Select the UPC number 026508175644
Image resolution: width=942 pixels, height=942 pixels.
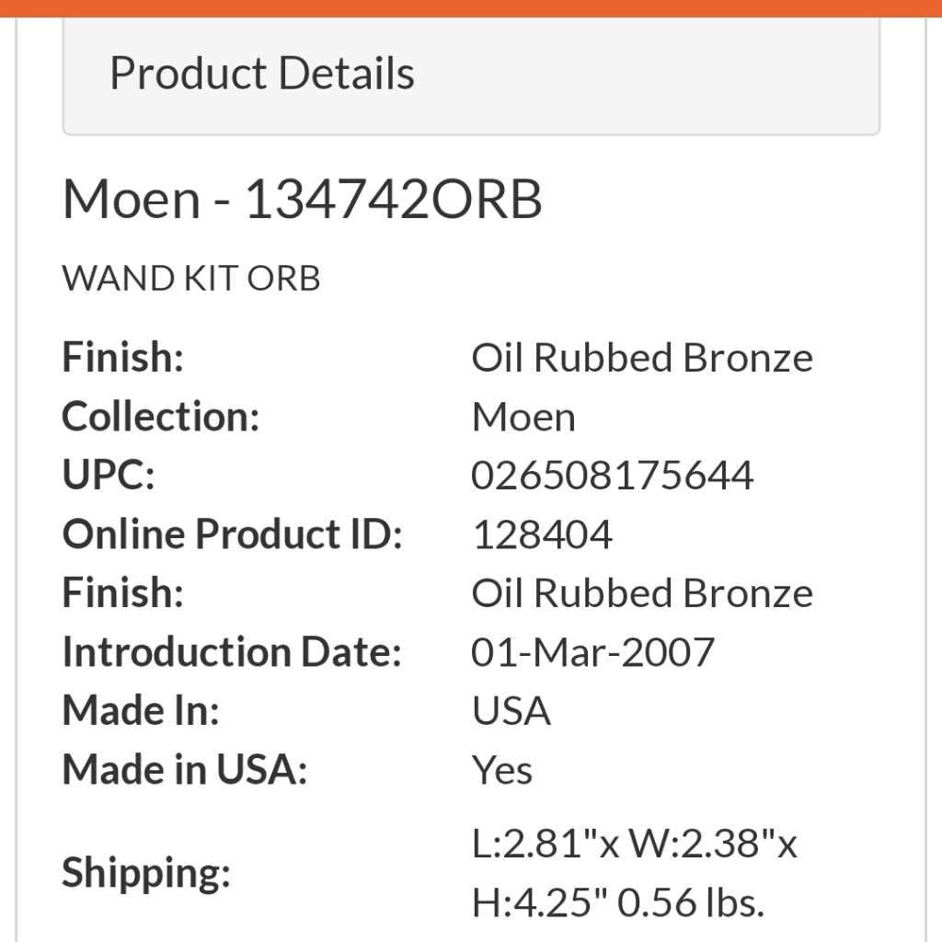(x=613, y=475)
